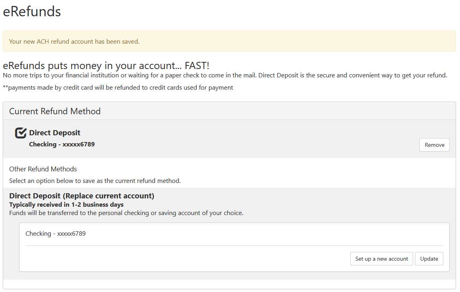This screenshot has width=460, height=292.
Task: Click the 'eRefunds puts money in your account' heading
Action: [106, 66]
